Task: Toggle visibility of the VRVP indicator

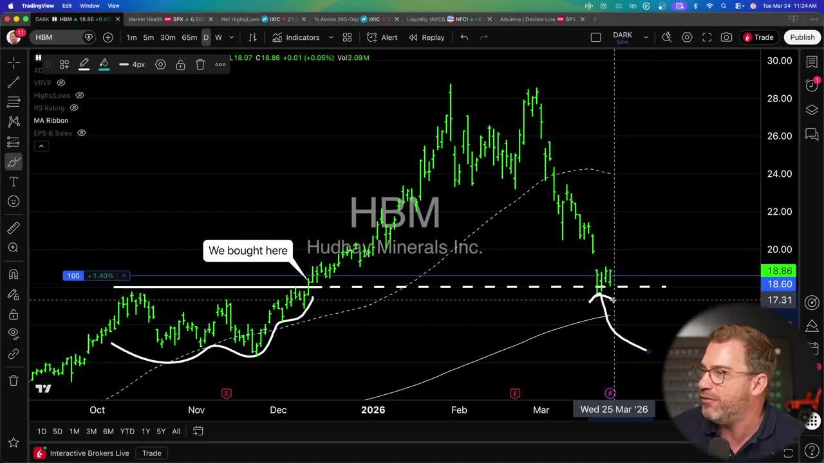Action: [x=61, y=82]
